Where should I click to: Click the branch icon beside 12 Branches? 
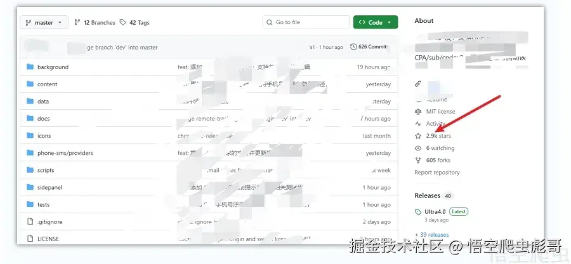[x=77, y=23]
